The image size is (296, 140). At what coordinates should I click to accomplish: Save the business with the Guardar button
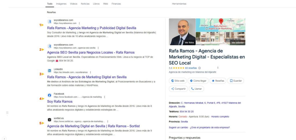(236, 81)
